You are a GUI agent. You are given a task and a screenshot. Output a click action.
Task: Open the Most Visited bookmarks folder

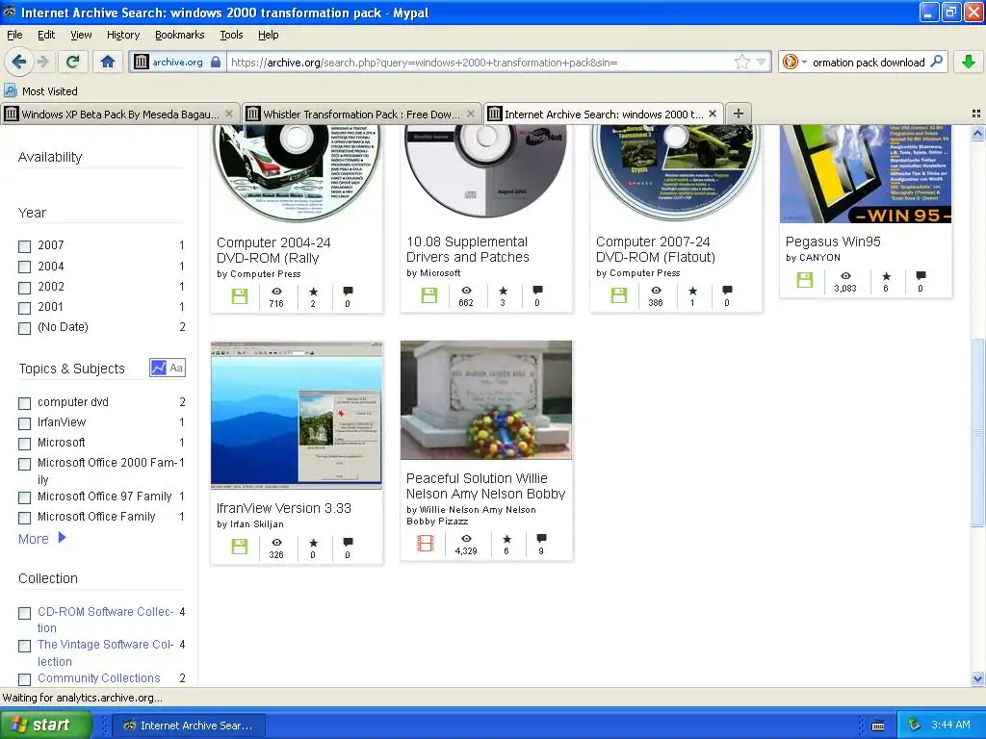(40, 91)
